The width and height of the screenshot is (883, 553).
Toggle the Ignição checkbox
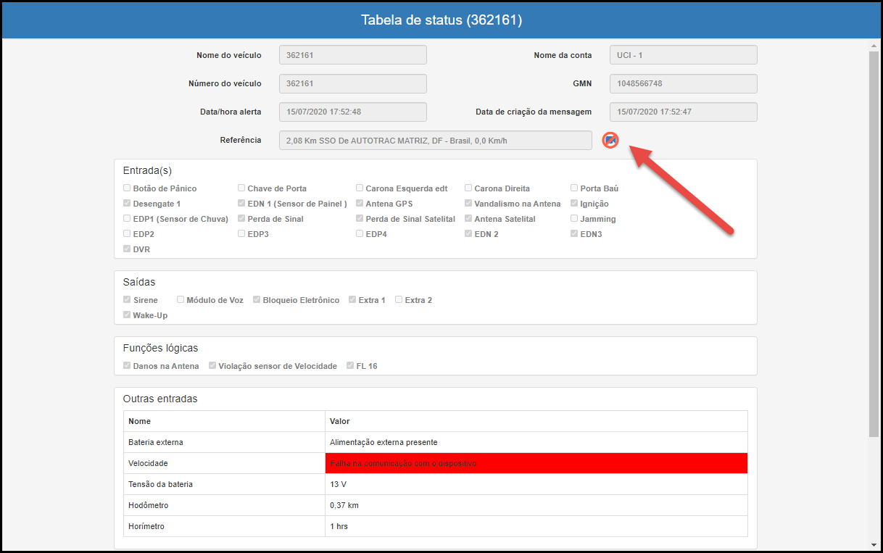574,204
